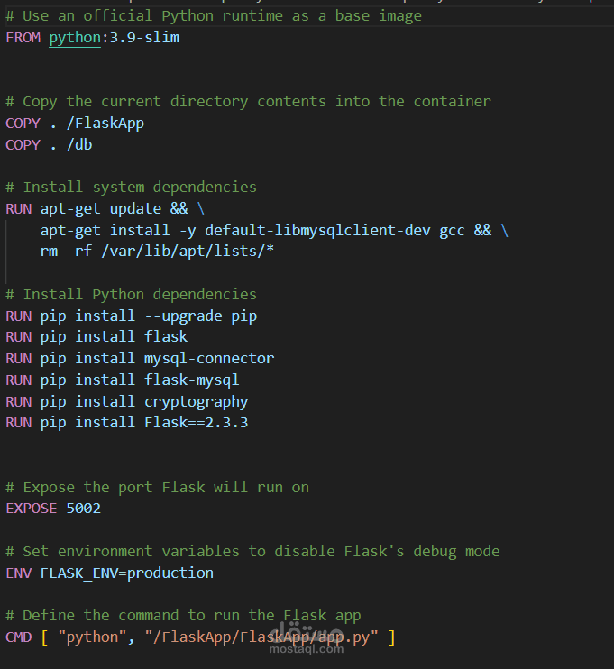Screen dimensions: 614x669
Task: Click the underlined python image link
Action: 75,38
